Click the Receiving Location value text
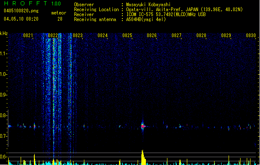The width and height of the screenshot is (260, 165). tap(184, 9)
